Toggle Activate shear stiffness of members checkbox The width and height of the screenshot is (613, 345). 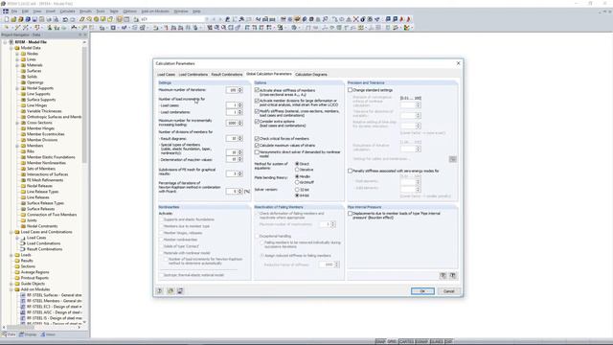[x=257, y=90]
